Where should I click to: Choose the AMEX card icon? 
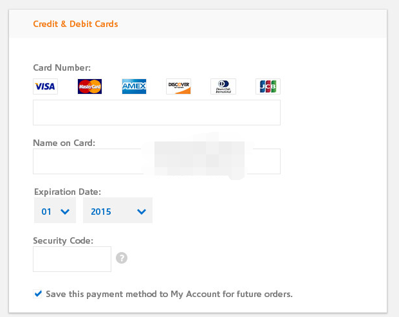[134, 86]
